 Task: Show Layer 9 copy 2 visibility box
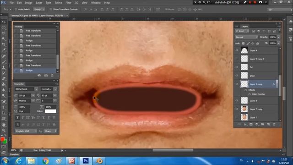(x=237, y=59)
